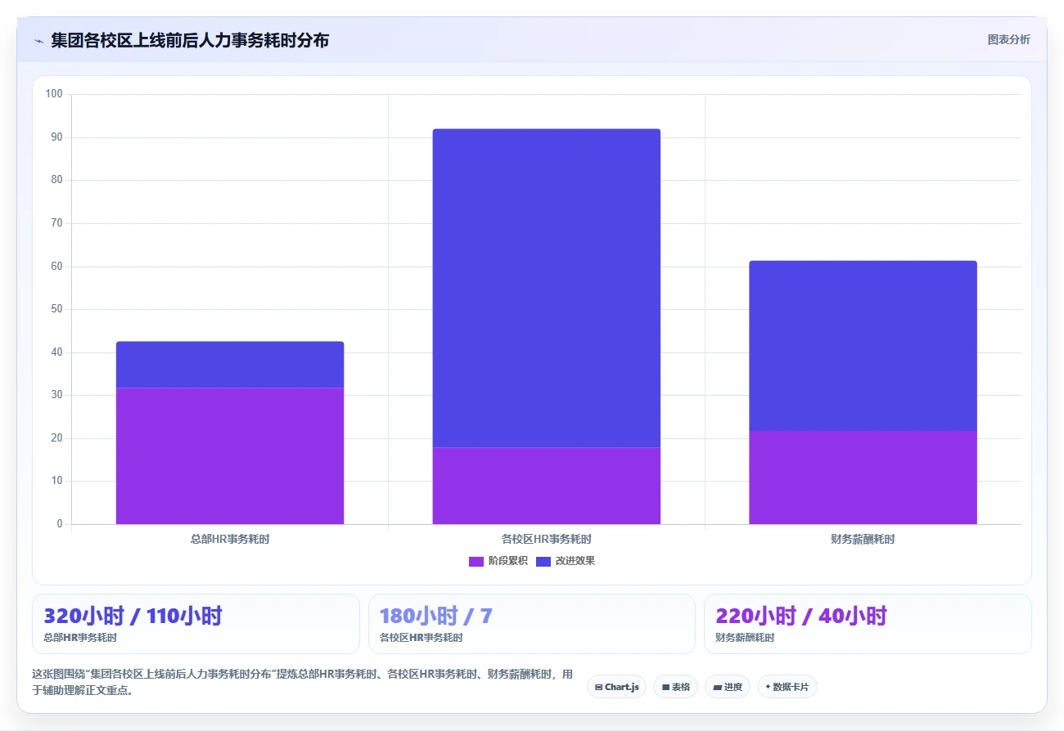This screenshot has height=731, width=1064.
Task: Click the y-axis value 50
Action: 56,309
